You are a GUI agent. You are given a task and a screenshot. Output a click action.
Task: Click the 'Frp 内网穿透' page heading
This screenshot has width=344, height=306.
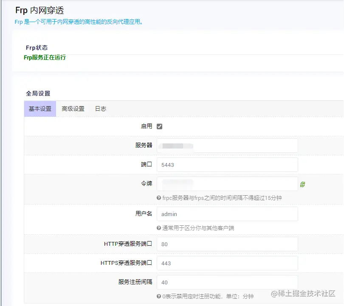click(x=39, y=10)
